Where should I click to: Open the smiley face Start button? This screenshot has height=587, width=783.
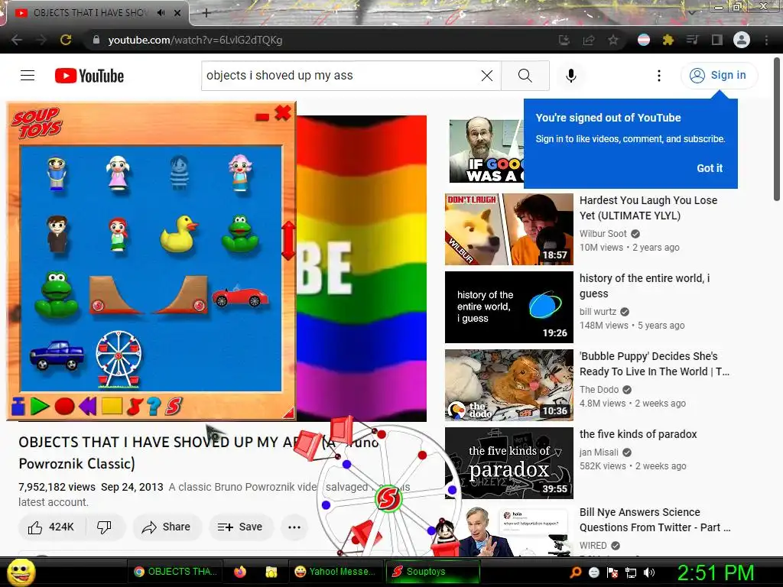click(21, 572)
